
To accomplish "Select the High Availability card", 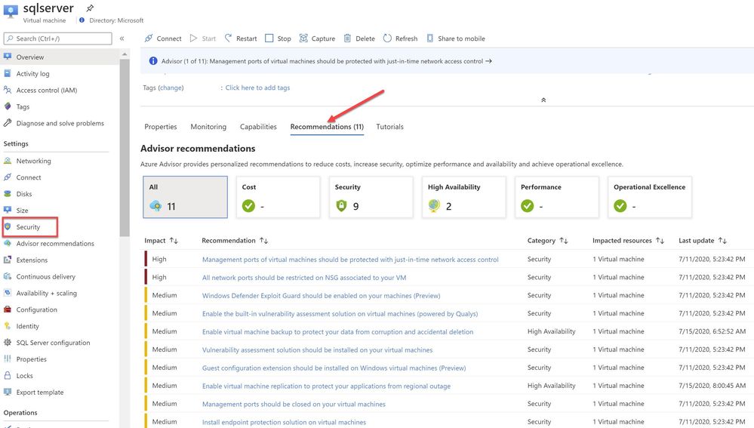I will pos(464,197).
